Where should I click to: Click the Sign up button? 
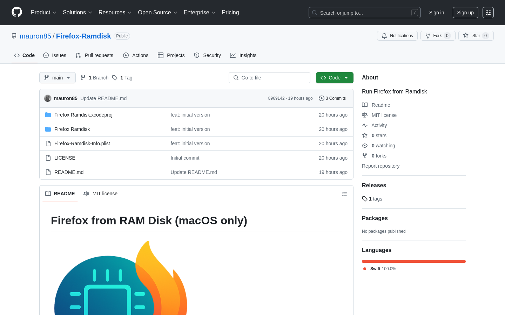(465, 13)
